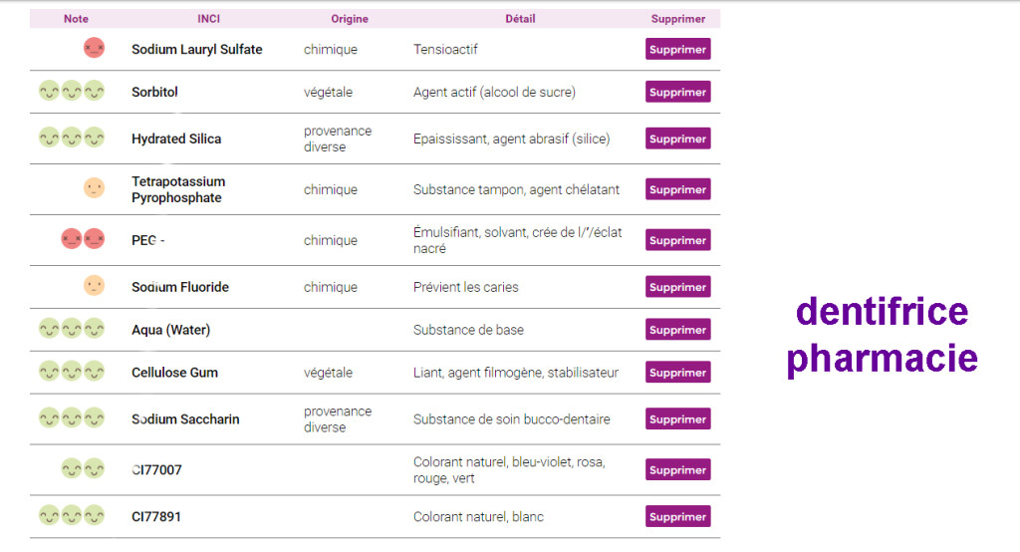Click the green smileys beside Hydrated Silica

point(72,138)
